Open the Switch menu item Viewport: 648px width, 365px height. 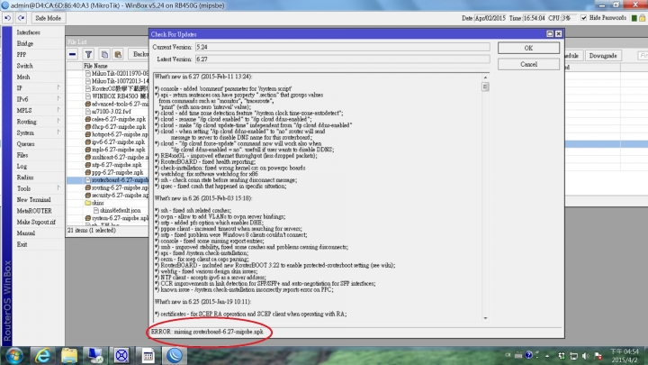coord(25,66)
